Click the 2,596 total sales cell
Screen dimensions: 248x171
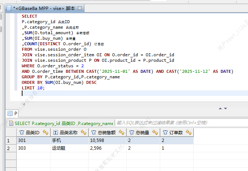click(x=107, y=148)
